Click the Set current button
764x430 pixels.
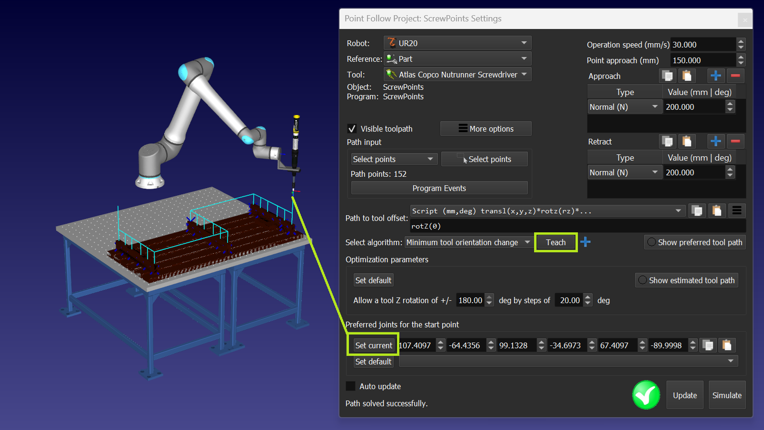point(374,345)
